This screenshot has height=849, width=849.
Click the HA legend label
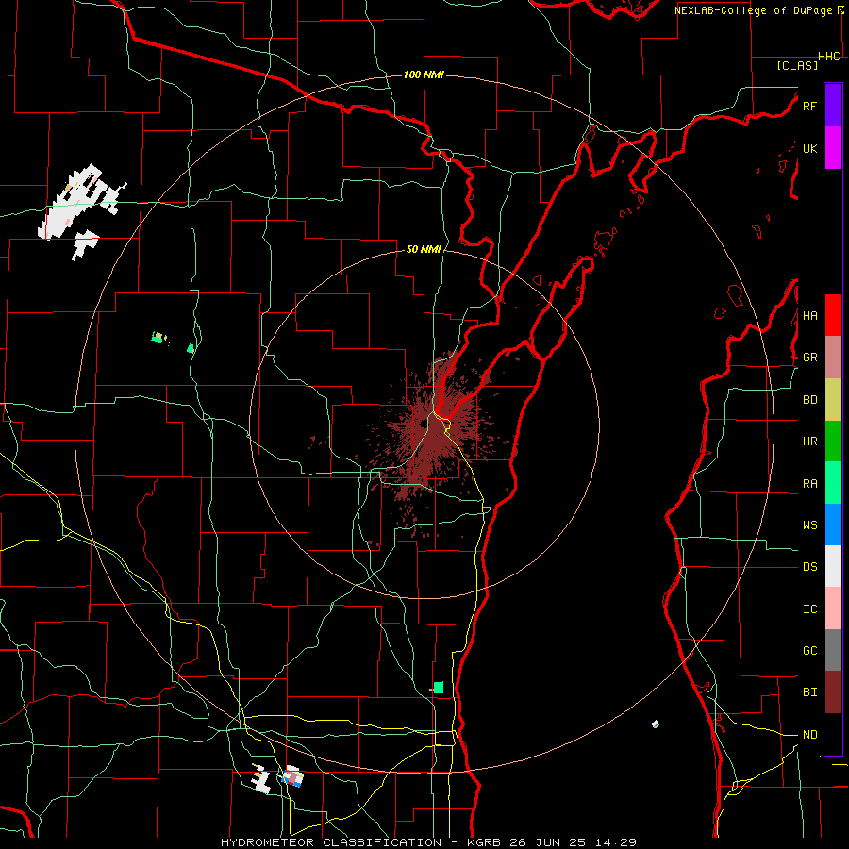tap(809, 315)
